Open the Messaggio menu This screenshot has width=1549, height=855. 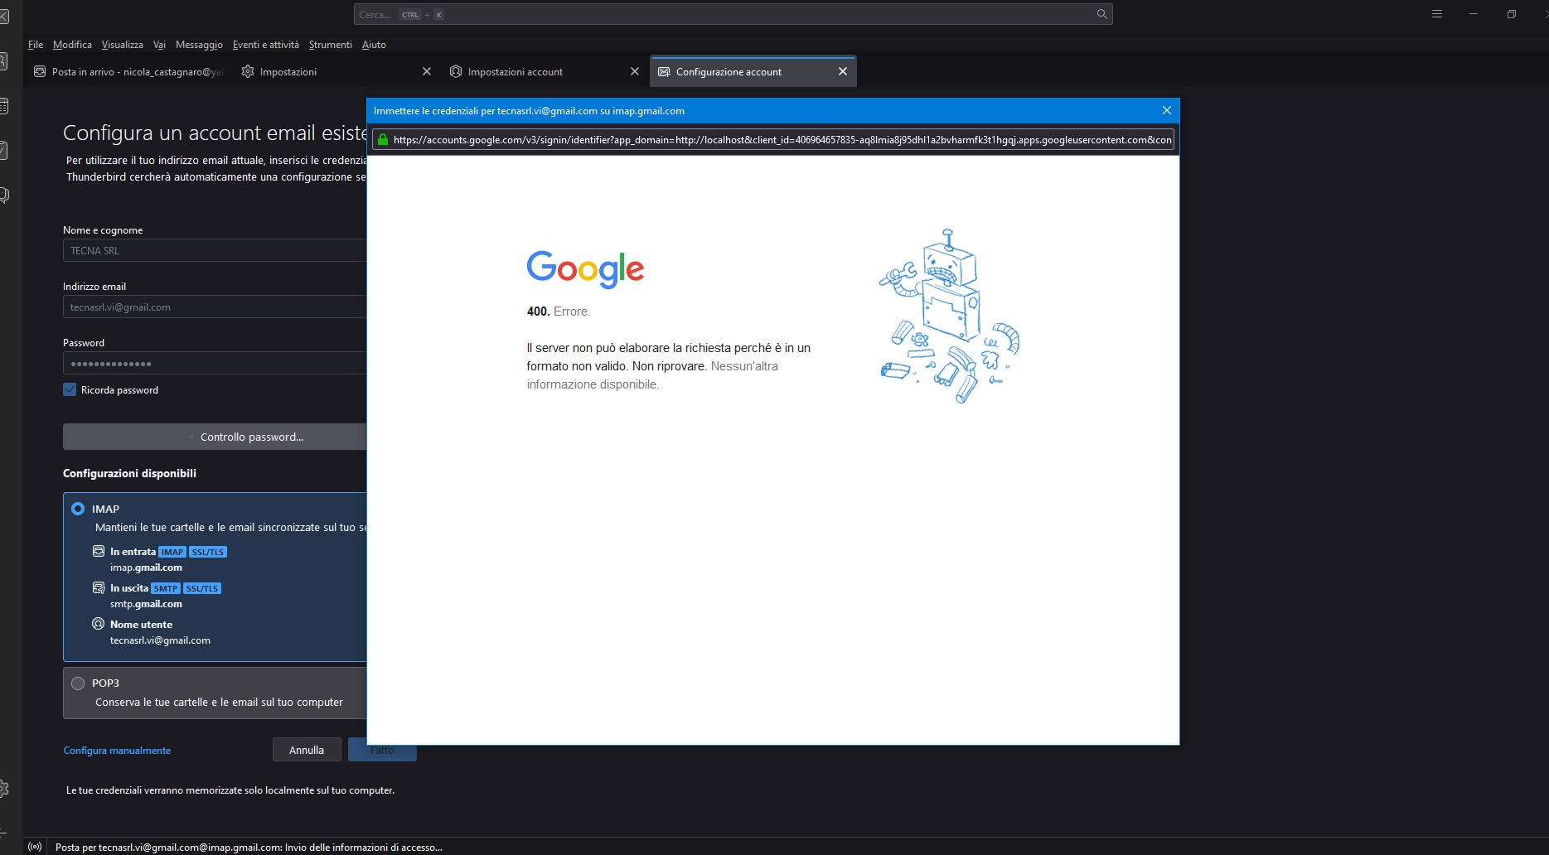199,45
